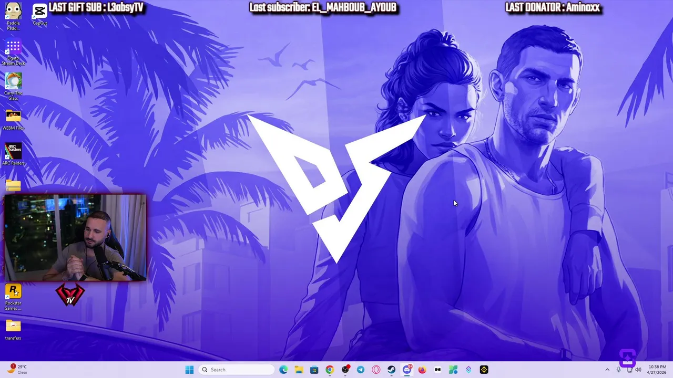
Task: Open the network status tray icon
Action: pos(629,370)
